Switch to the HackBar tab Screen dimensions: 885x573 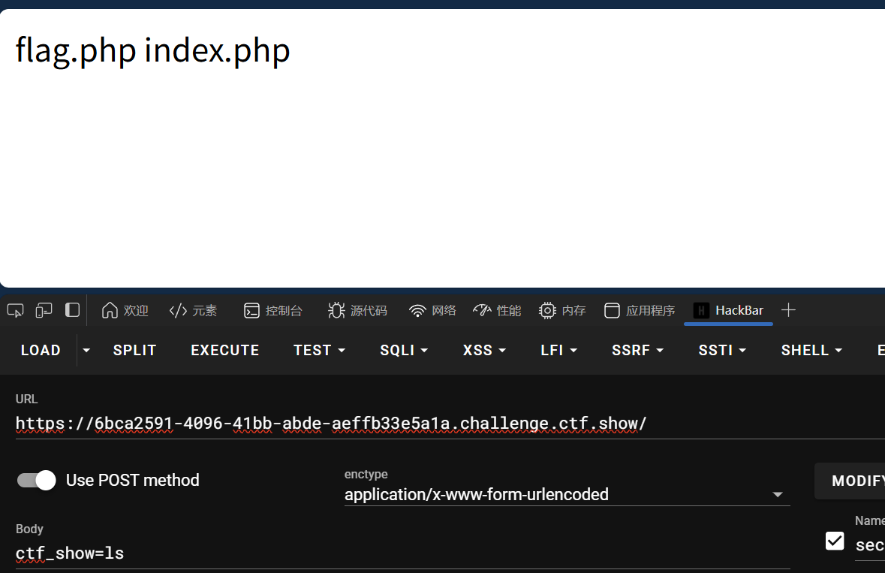coord(728,310)
